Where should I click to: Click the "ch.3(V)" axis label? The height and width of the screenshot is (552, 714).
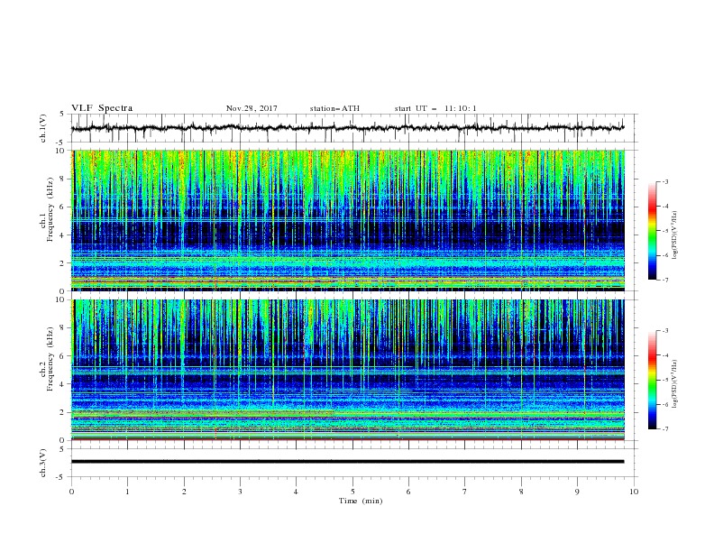coord(43,463)
